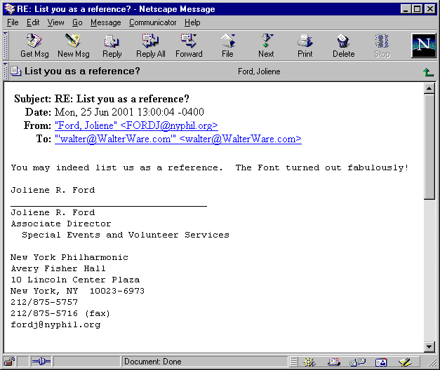Click the File toolbar icon

(227, 41)
